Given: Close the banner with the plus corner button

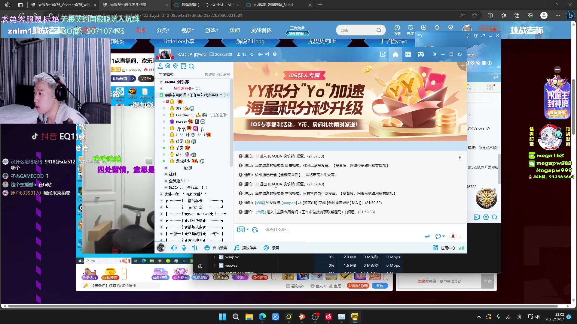Looking at the screenshot, I should (x=462, y=65).
